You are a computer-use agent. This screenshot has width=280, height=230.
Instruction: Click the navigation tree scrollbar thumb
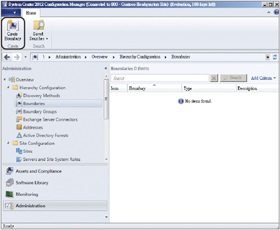click(x=106, y=99)
